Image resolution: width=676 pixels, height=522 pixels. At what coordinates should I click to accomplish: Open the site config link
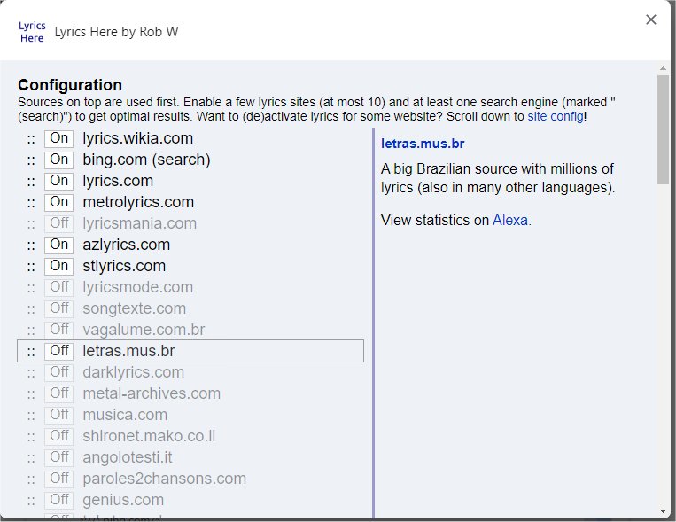tap(556, 116)
